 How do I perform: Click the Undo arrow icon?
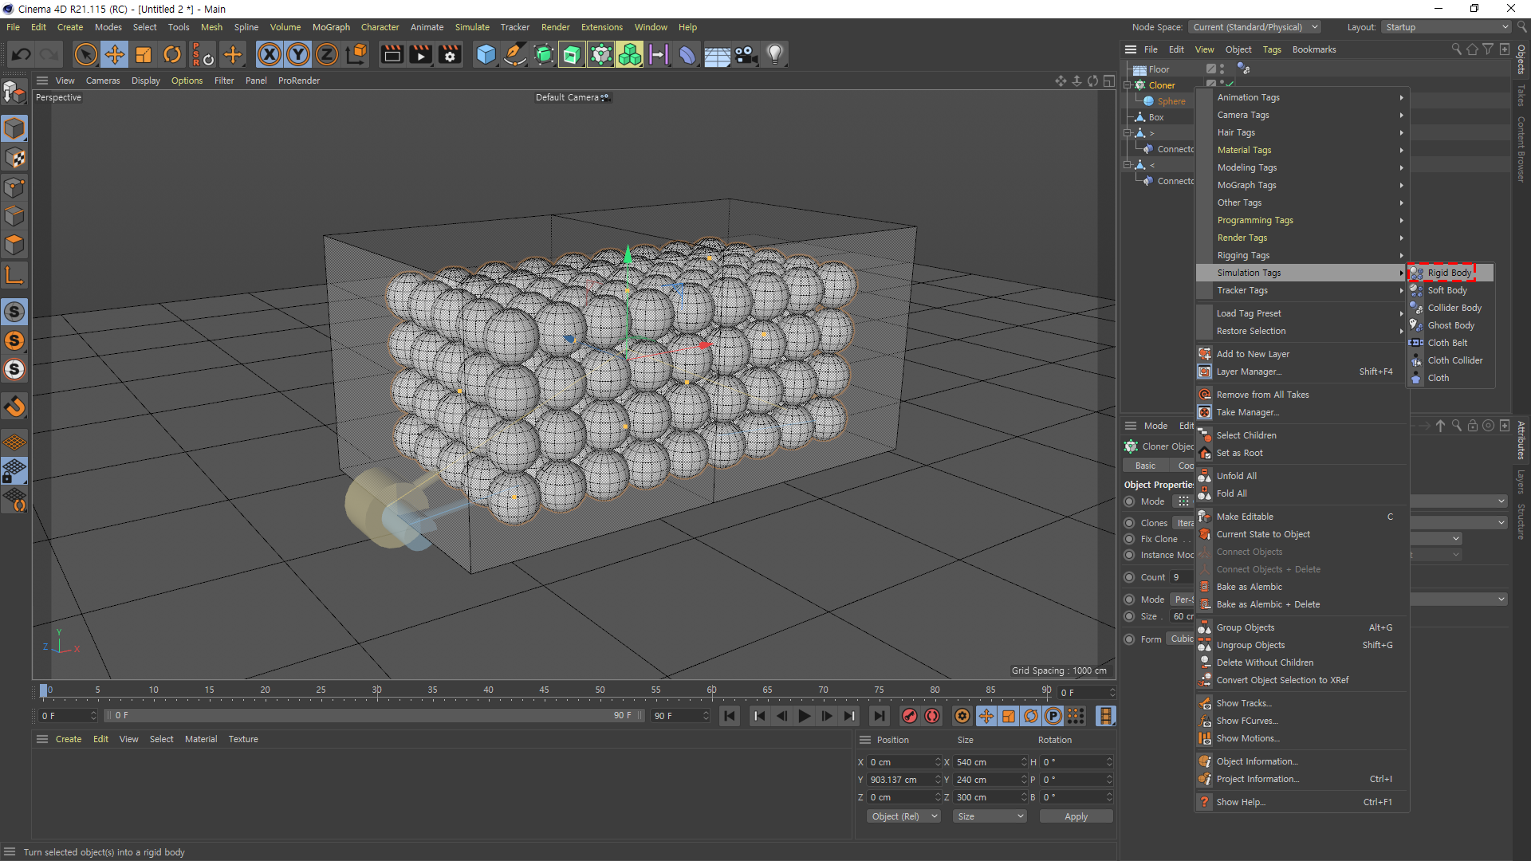click(22, 54)
